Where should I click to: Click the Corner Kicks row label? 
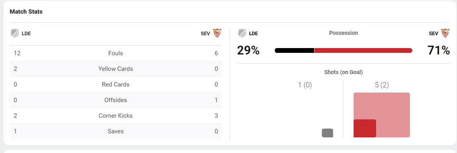(116, 116)
